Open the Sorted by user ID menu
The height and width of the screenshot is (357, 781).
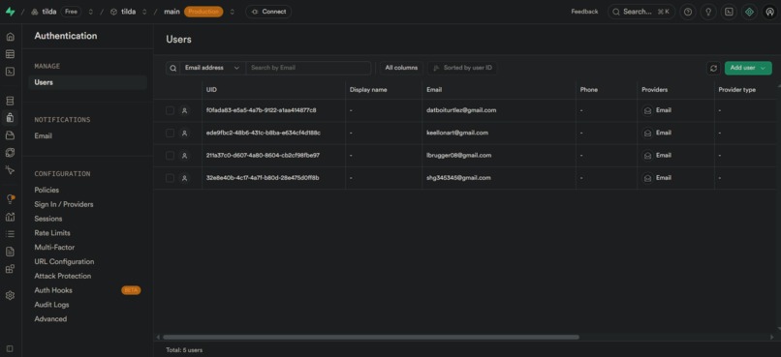tap(462, 68)
